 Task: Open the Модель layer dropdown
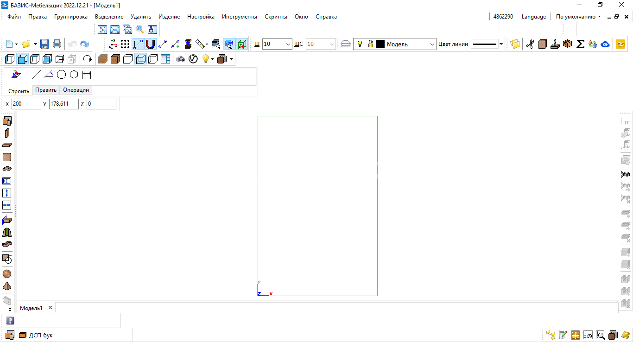pos(432,44)
